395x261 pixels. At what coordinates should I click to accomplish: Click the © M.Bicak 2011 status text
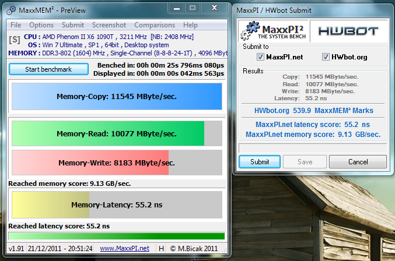(x=194, y=248)
